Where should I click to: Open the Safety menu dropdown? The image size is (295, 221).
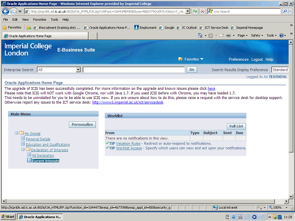257,35
